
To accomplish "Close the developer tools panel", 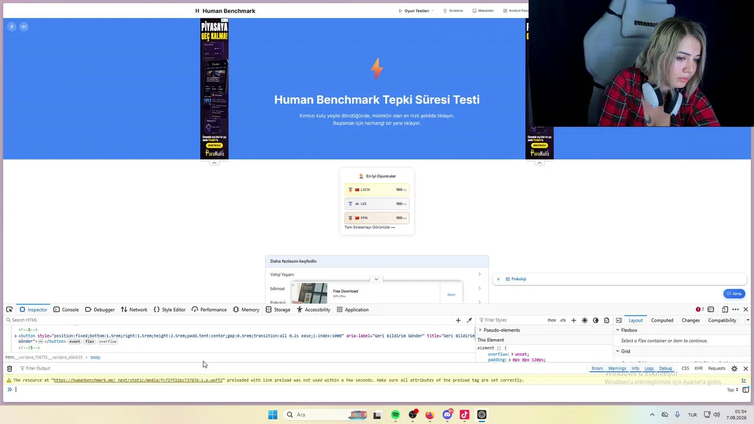I will pos(746,310).
